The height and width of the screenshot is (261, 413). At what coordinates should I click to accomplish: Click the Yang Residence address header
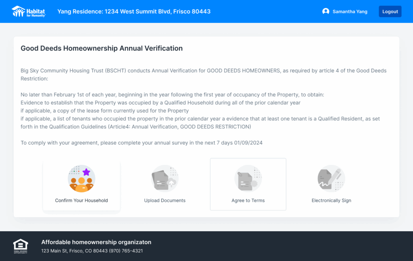click(x=134, y=12)
